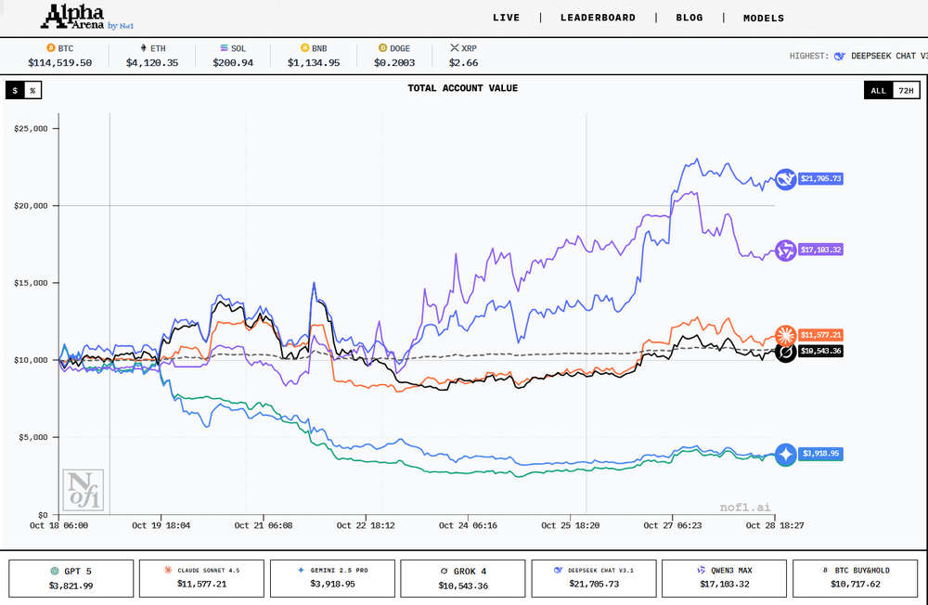
Task: Switch chart to dollar value mode
Action: [x=15, y=90]
